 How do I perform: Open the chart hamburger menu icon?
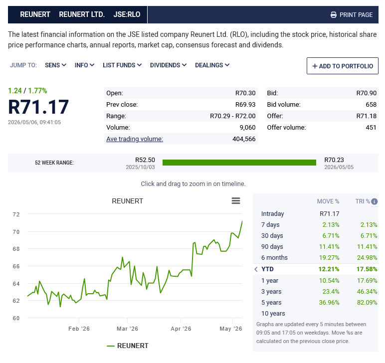236,201
